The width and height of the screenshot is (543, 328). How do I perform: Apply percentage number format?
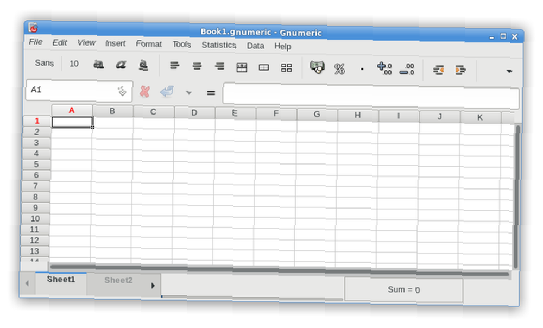coord(339,69)
